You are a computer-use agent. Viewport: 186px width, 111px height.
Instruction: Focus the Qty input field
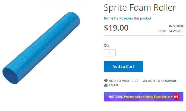pos(110,53)
